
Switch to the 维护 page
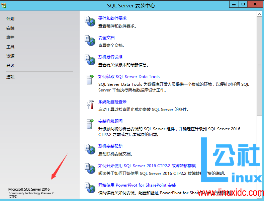click(10, 38)
